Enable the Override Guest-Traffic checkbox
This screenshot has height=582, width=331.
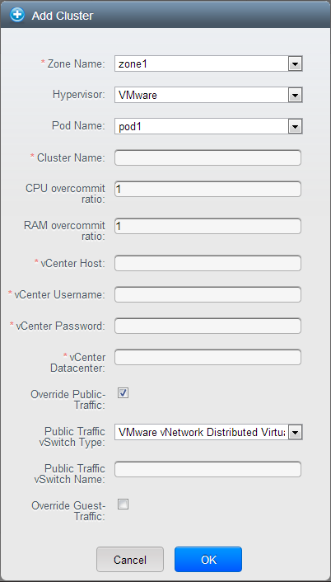click(x=123, y=504)
